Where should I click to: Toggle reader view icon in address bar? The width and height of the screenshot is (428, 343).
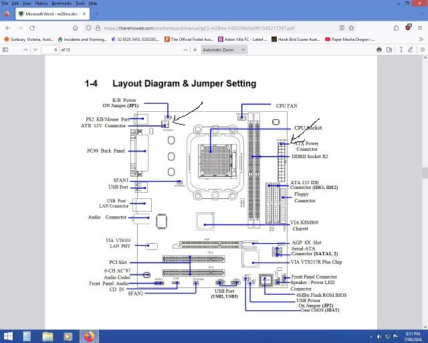(342, 28)
